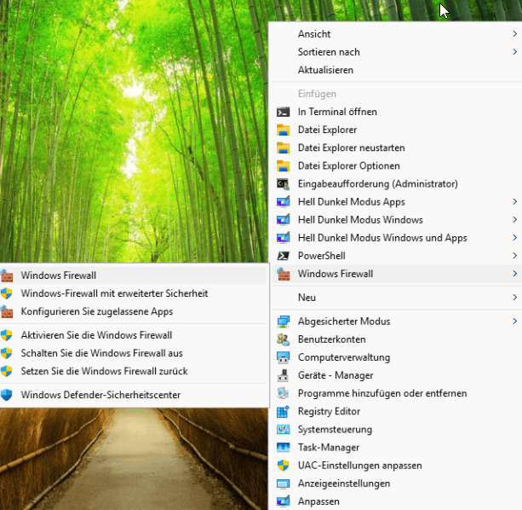Viewport: 522px width, 510px height.
Task: Select Konfigurieren Sie zugelassene Apps
Action: 133,311
